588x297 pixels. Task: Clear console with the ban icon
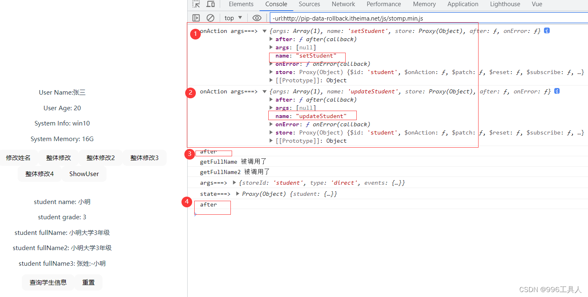[x=210, y=18]
